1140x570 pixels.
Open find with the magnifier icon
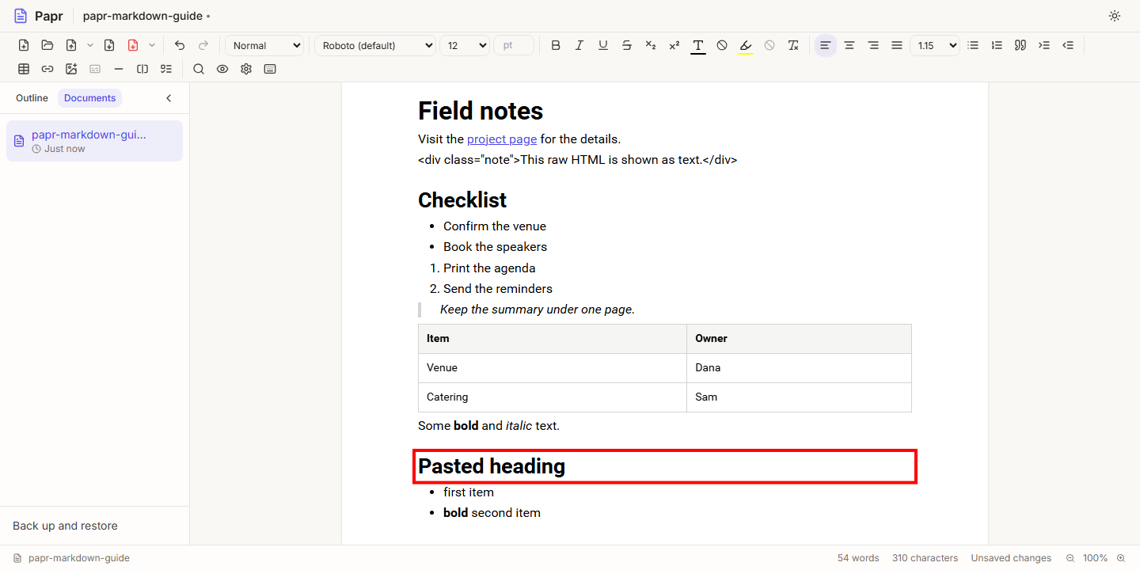[199, 69]
